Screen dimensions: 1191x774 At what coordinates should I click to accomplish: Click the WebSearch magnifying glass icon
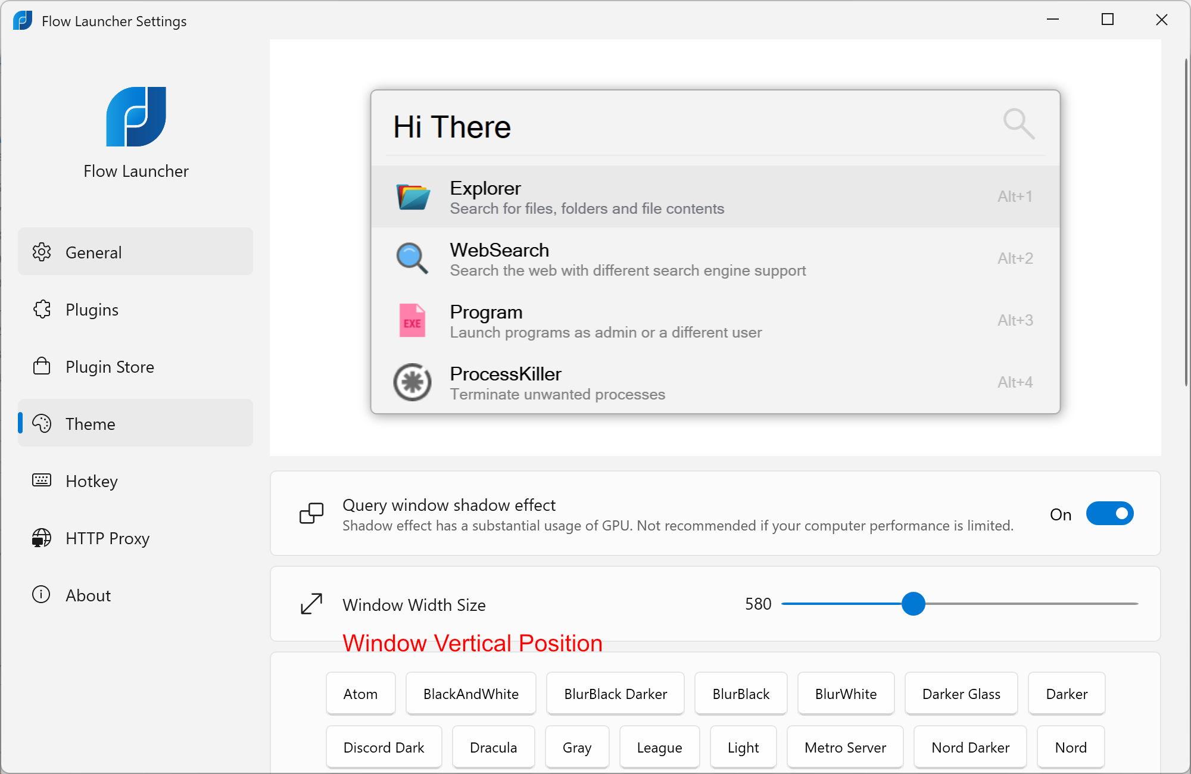[x=412, y=258]
